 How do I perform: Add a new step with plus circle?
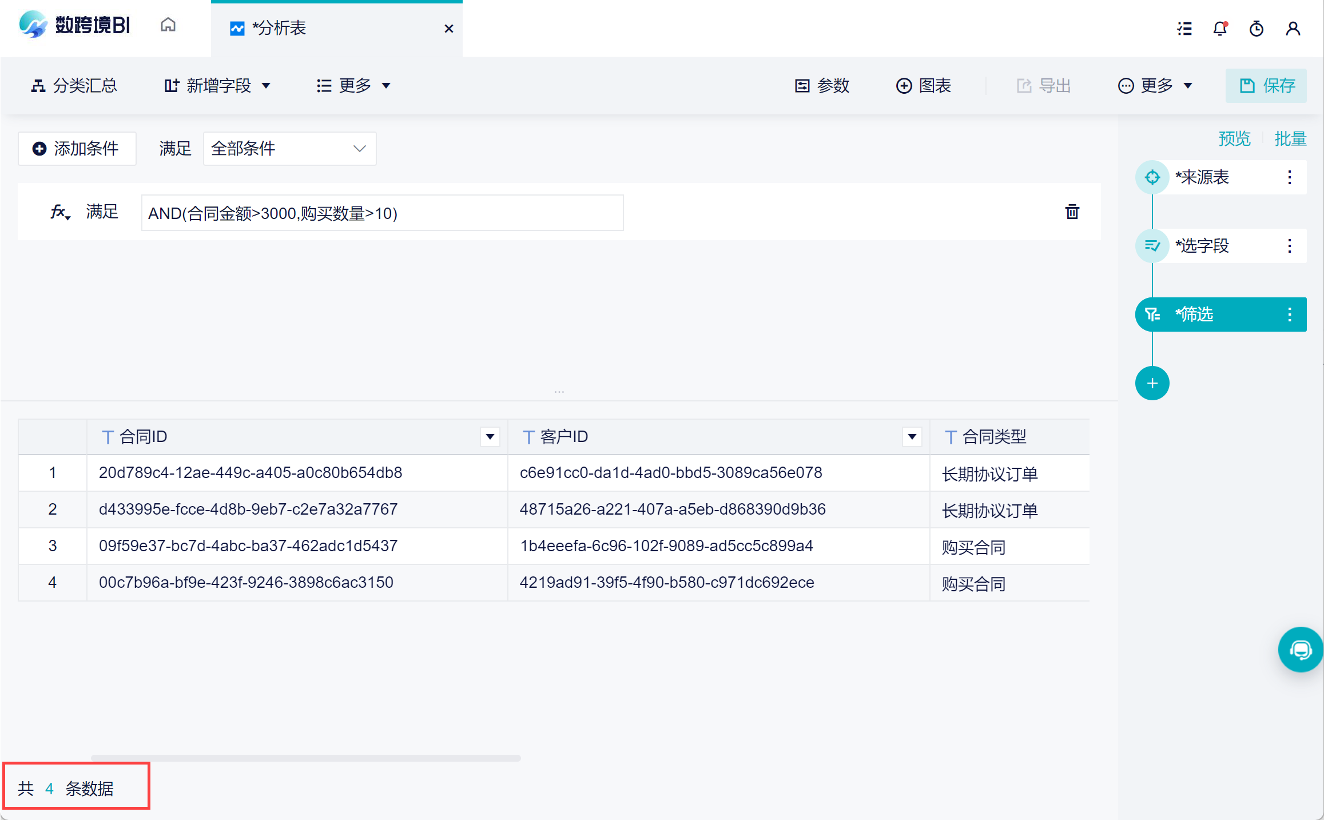(1152, 383)
